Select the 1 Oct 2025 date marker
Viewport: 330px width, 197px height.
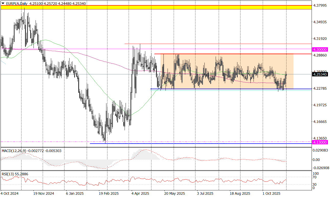pos(272,194)
